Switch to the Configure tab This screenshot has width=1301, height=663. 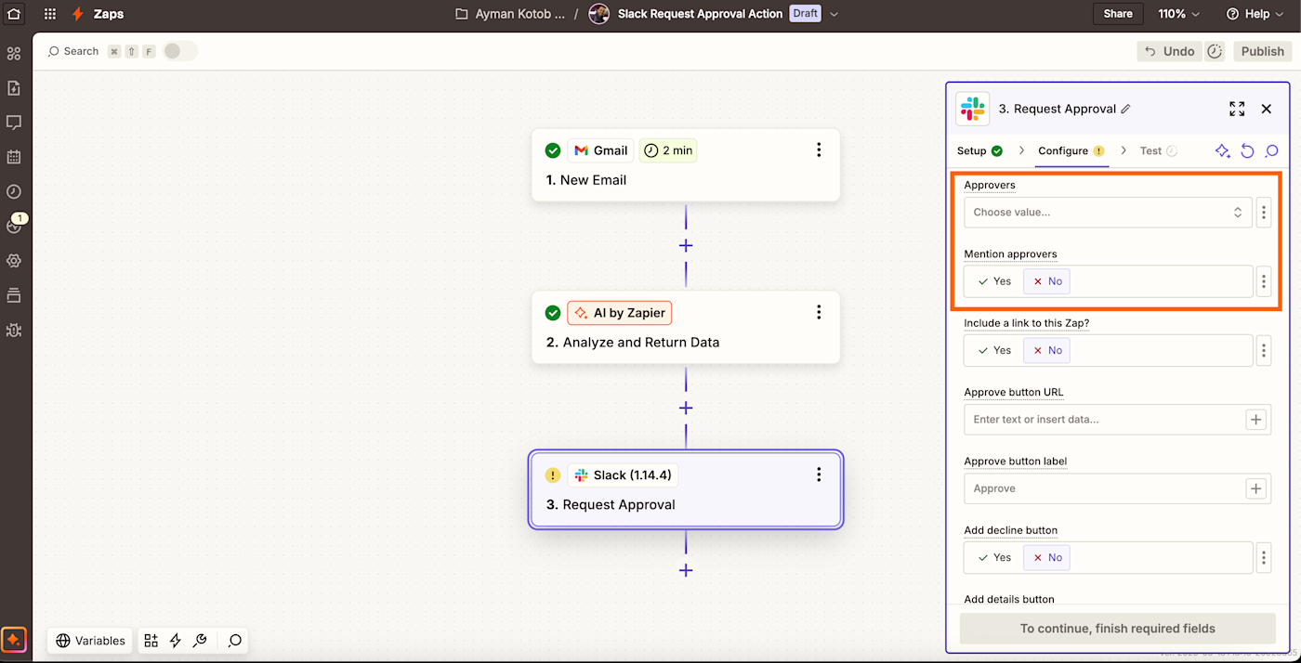1071,150
